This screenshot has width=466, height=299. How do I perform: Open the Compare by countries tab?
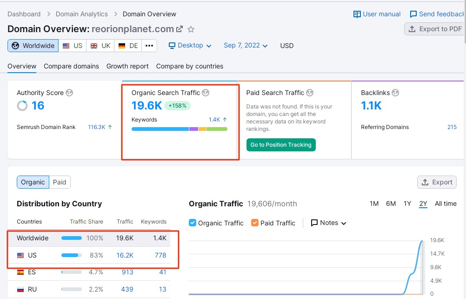pyautogui.click(x=190, y=66)
